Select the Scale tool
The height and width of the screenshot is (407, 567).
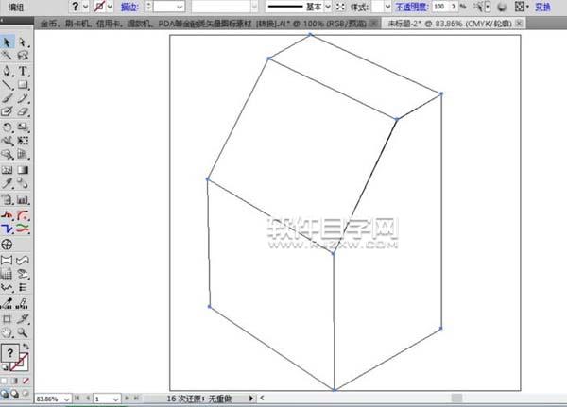click(x=23, y=127)
